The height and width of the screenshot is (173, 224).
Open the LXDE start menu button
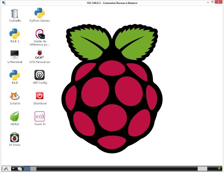(x=6, y=169)
